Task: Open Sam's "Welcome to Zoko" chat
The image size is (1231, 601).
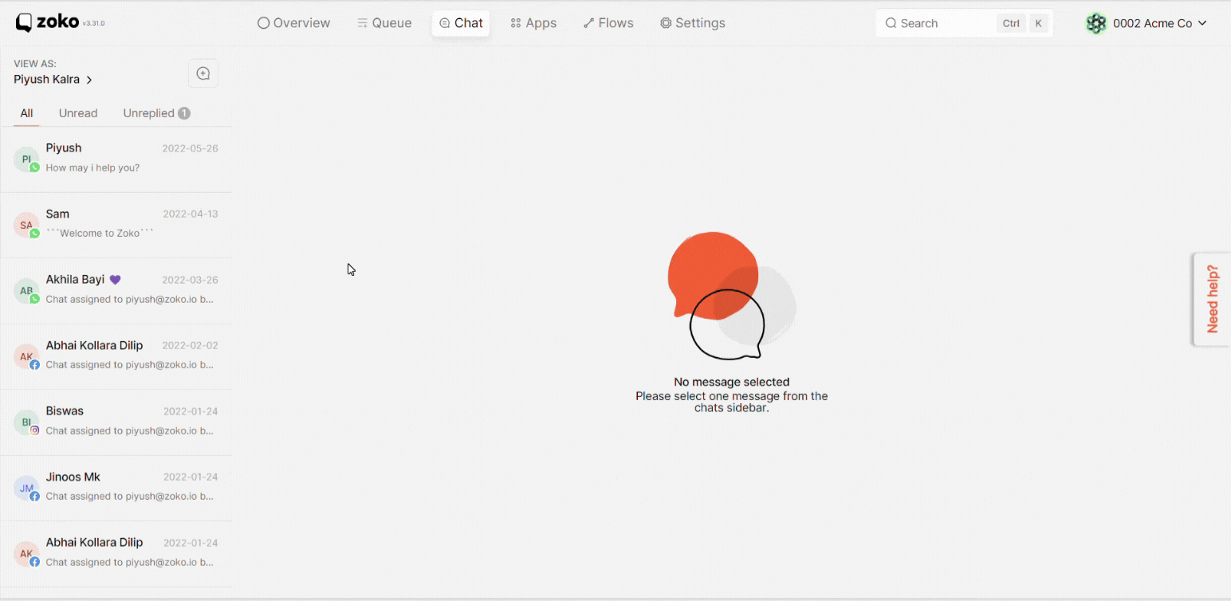Action: coord(116,225)
